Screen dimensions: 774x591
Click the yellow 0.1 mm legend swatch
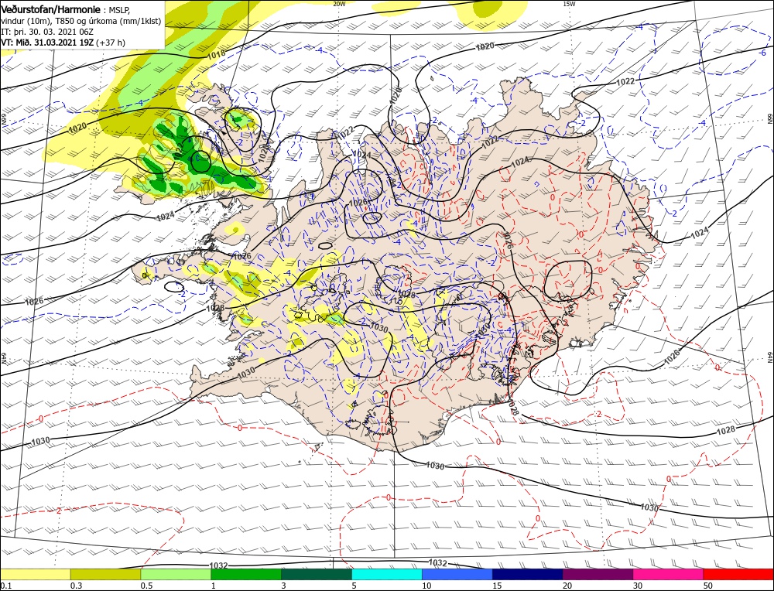[x=35, y=574]
